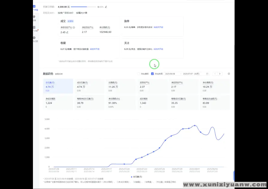Select the 成交花费(元) metric card

coord(90,86)
